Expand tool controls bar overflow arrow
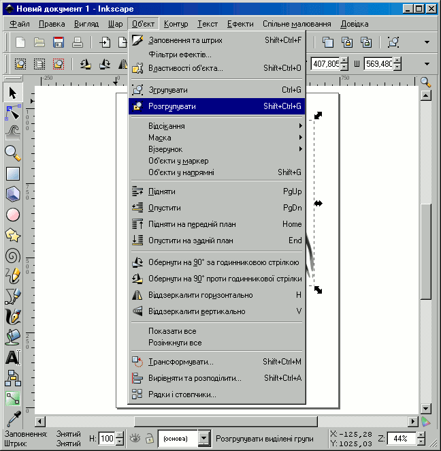The image size is (441, 451). pyautogui.click(x=427, y=64)
